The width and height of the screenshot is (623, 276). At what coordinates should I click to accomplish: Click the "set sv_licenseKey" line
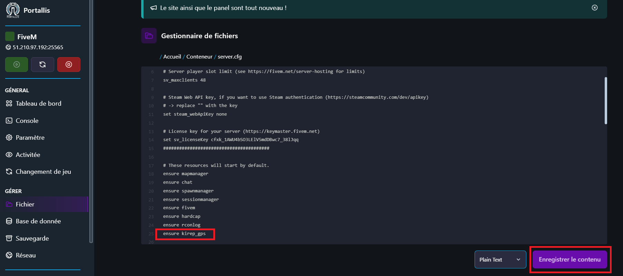231,140
